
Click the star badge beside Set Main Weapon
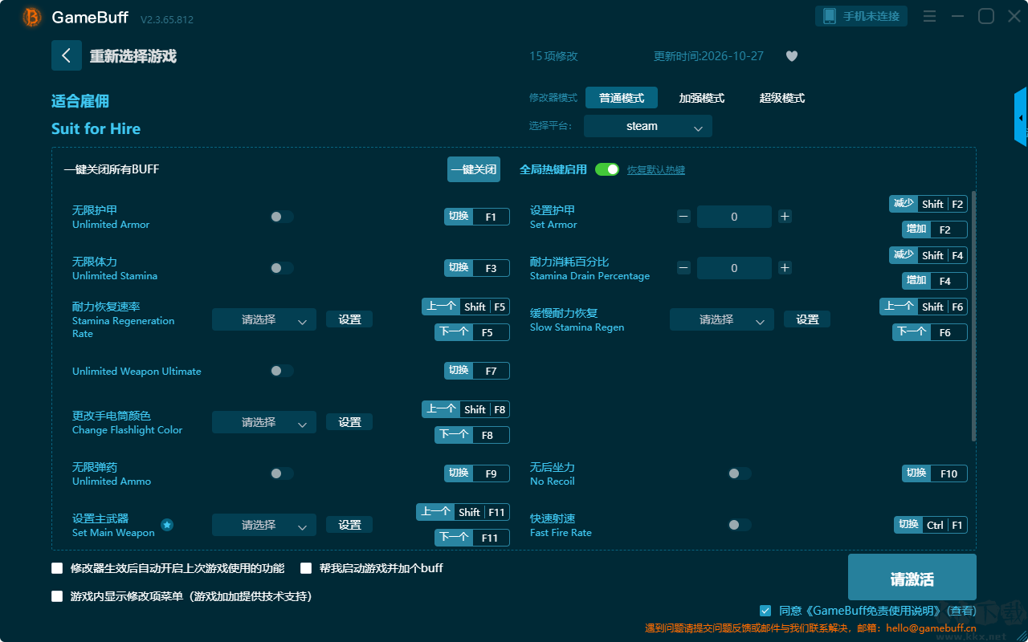(x=167, y=525)
